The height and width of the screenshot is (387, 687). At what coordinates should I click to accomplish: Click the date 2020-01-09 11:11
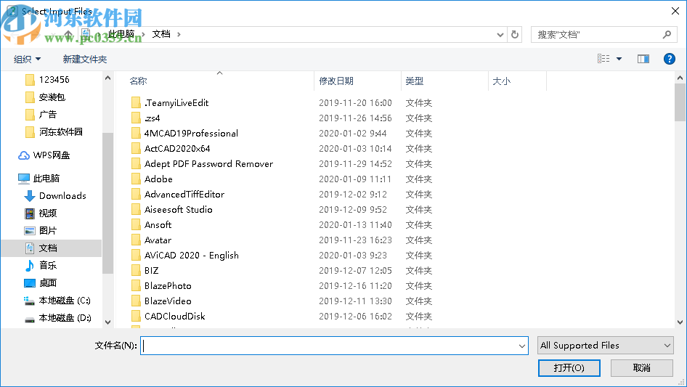[355, 179]
